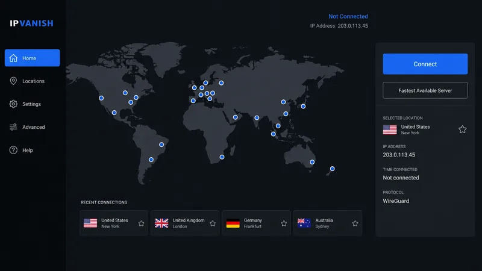Click the IPVanish logo

31,23
